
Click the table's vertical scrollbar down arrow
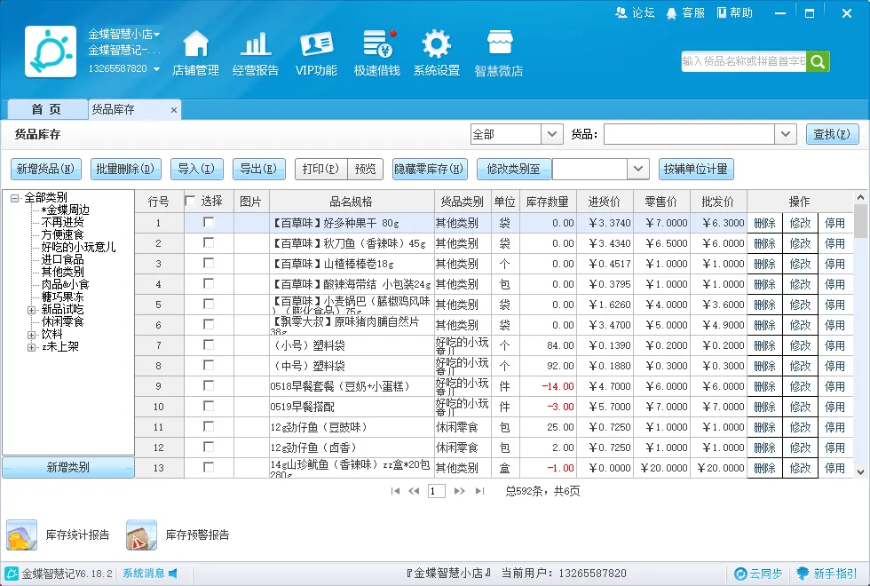point(860,471)
